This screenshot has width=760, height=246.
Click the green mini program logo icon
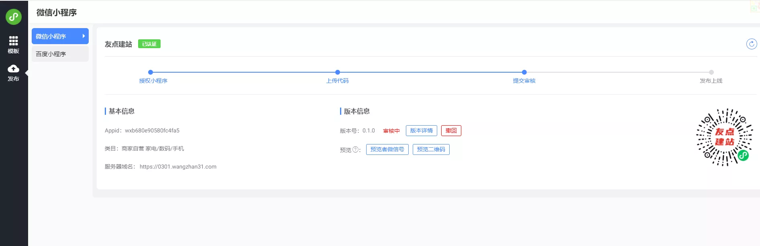coord(14,17)
